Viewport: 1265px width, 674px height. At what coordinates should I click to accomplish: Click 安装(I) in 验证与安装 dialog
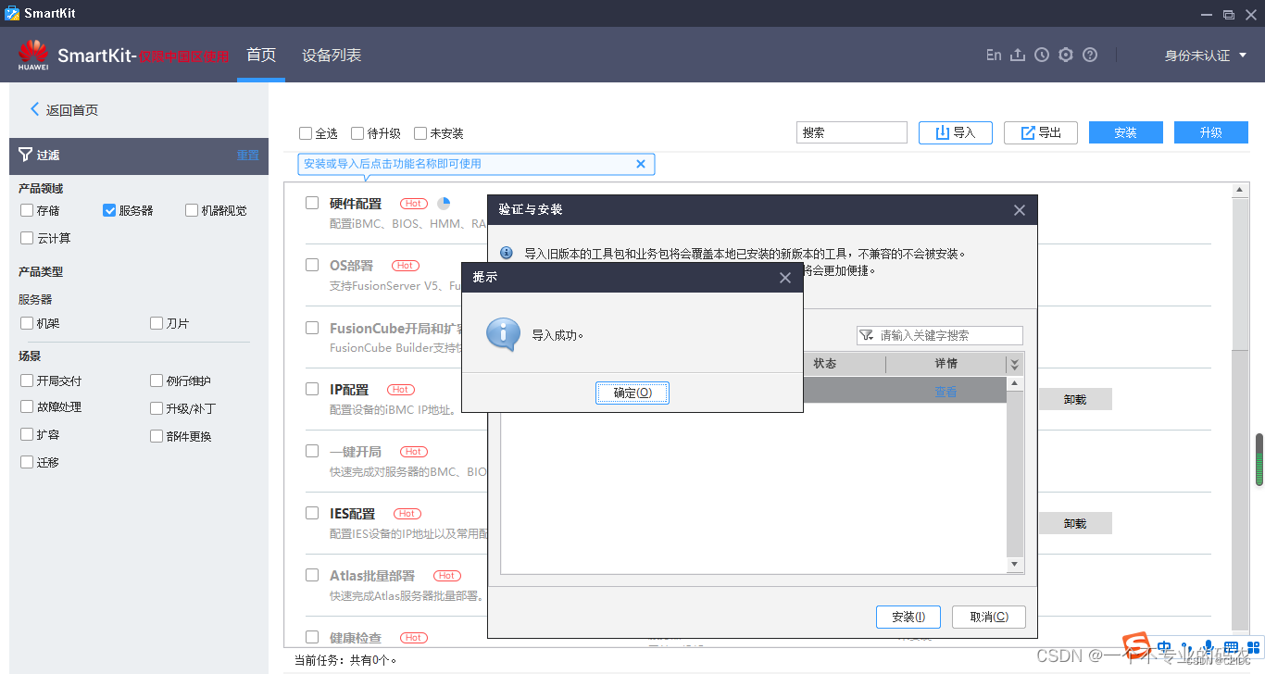point(908,617)
